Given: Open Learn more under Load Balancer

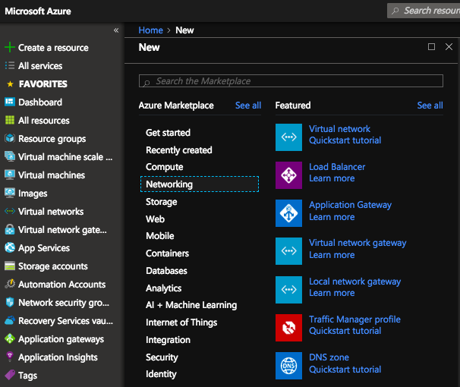Looking at the screenshot, I should pos(332,178).
